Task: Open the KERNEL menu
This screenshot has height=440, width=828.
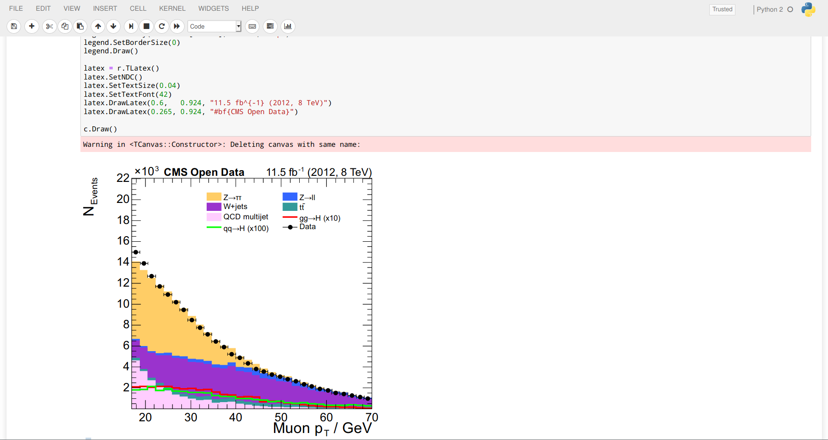Action: tap(172, 8)
